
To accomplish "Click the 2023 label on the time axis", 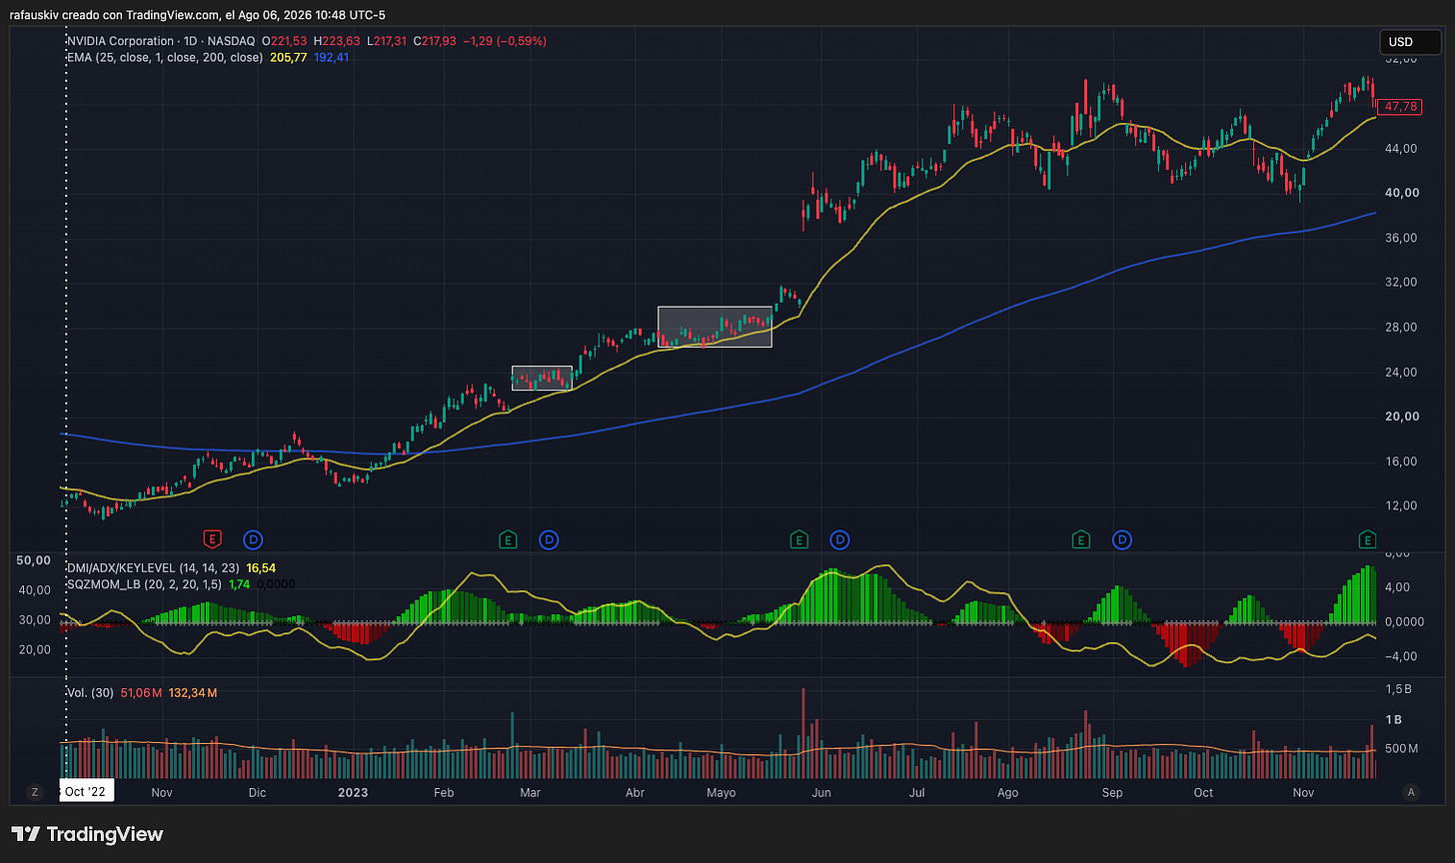I will pyautogui.click(x=353, y=792).
